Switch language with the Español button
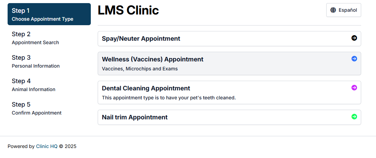 coord(344,10)
